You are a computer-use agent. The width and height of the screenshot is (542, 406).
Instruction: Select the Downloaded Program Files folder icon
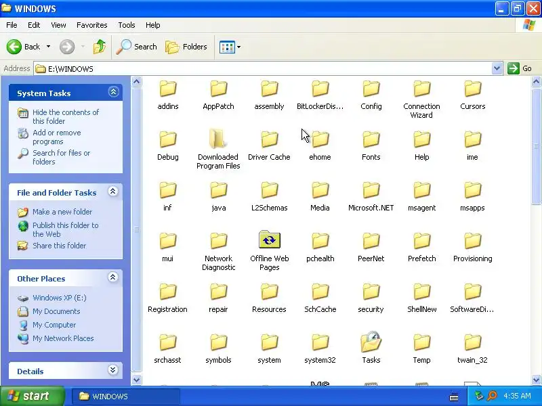click(x=218, y=139)
